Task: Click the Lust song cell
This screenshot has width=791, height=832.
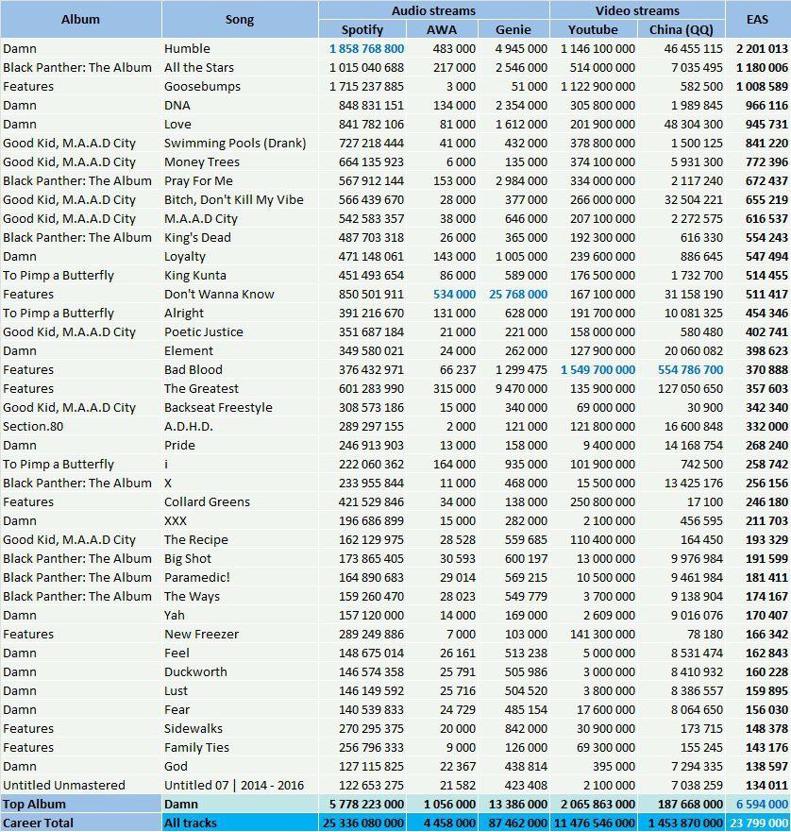Action: coord(240,691)
